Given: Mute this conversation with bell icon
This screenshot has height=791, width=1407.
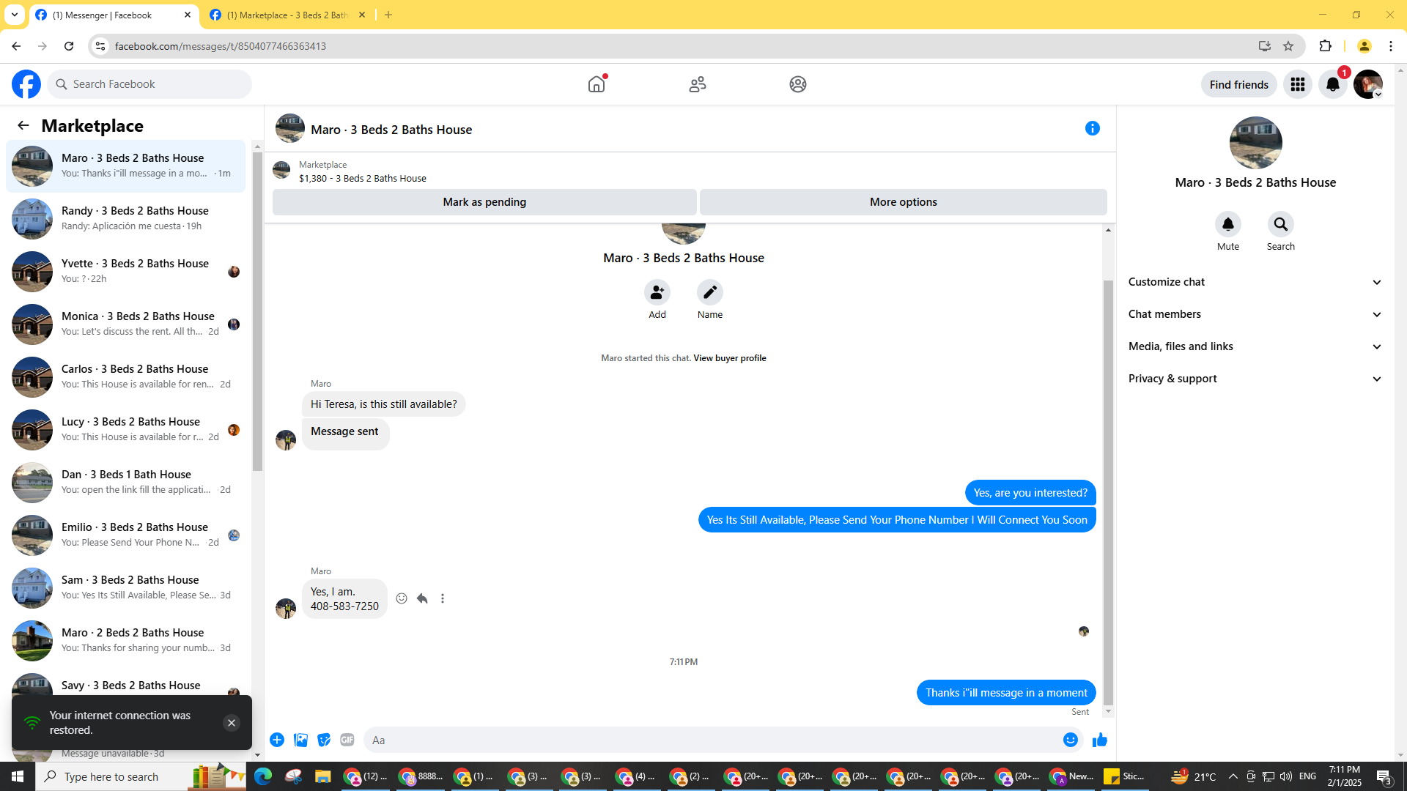Looking at the screenshot, I should [1227, 225].
